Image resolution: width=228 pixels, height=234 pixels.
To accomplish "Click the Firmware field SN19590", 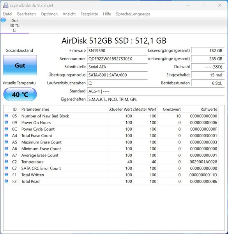I will pos(117,51).
